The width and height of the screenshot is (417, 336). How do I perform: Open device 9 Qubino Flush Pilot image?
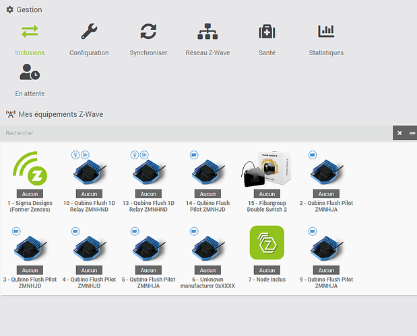[327, 248]
